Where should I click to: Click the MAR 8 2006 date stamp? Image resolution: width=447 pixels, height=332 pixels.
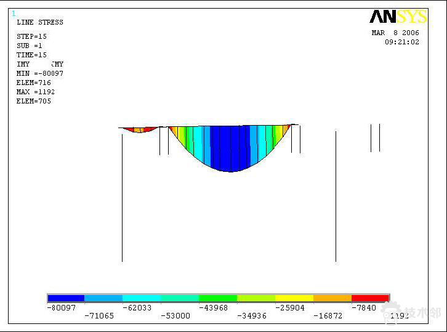tap(395, 33)
